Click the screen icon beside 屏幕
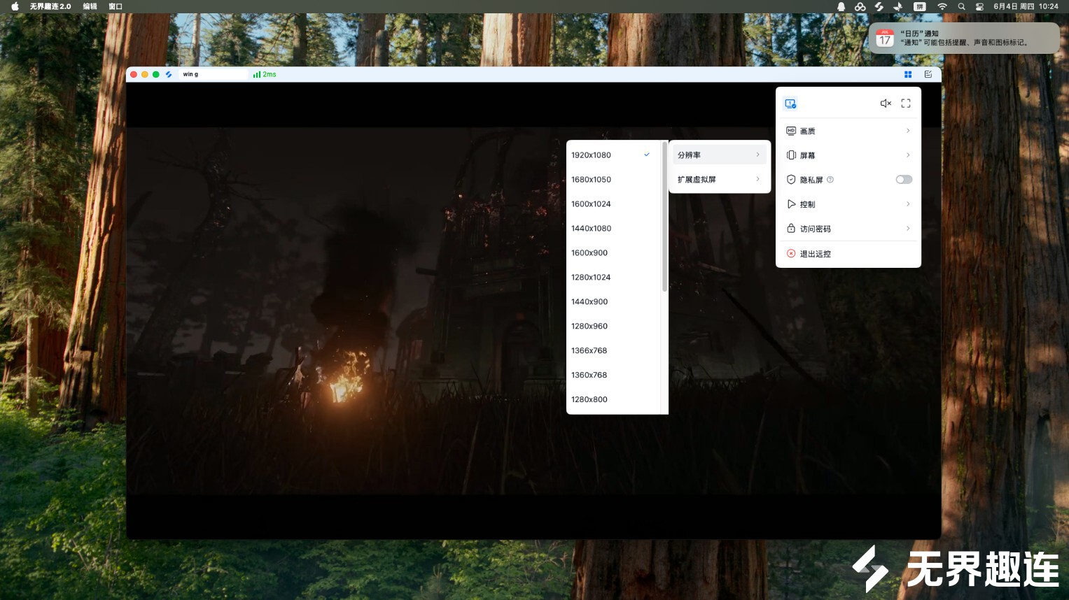Image resolution: width=1069 pixels, height=600 pixels. pos(791,155)
